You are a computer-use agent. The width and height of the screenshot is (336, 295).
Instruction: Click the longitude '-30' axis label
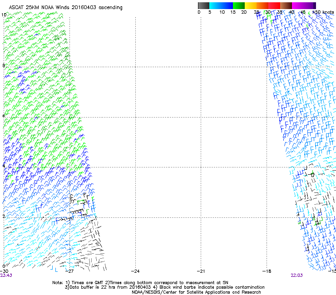[4, 271]
